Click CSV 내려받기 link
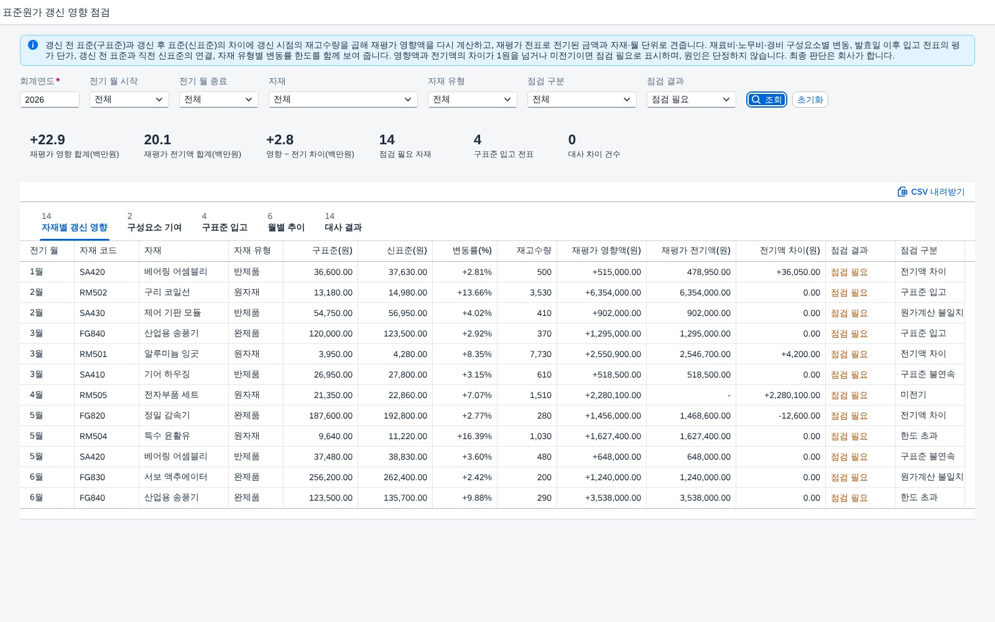The image size is (995, 622). [931, 192]
